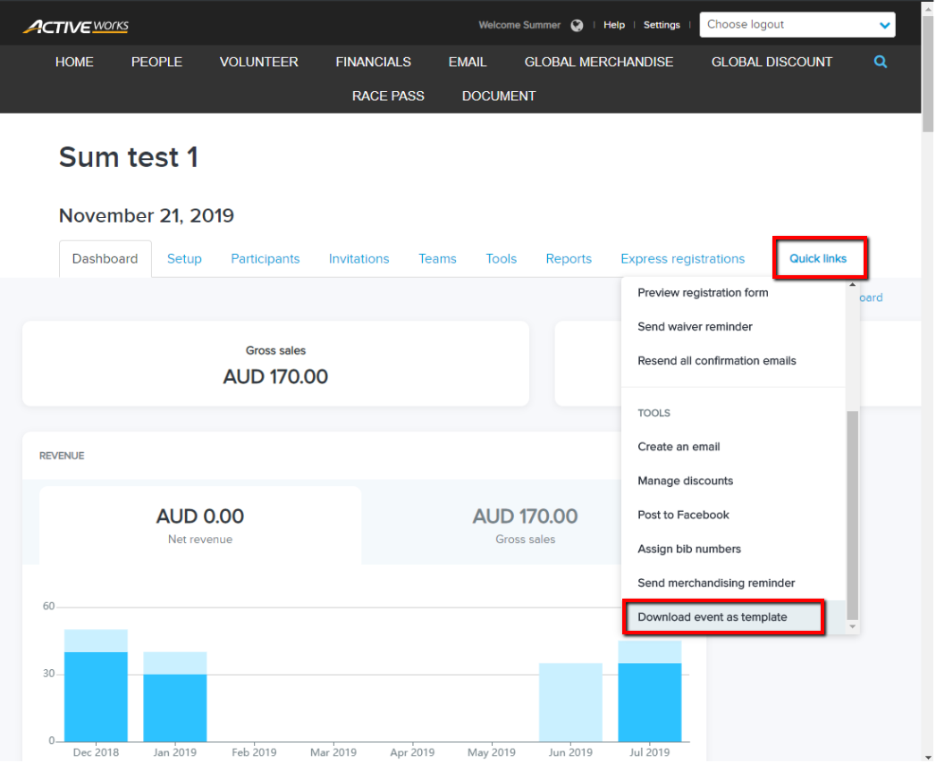This screenshot has width=936, height=763.
Task: Select Preview registration form
Action: pyautogui.click(x=702, y=292)
